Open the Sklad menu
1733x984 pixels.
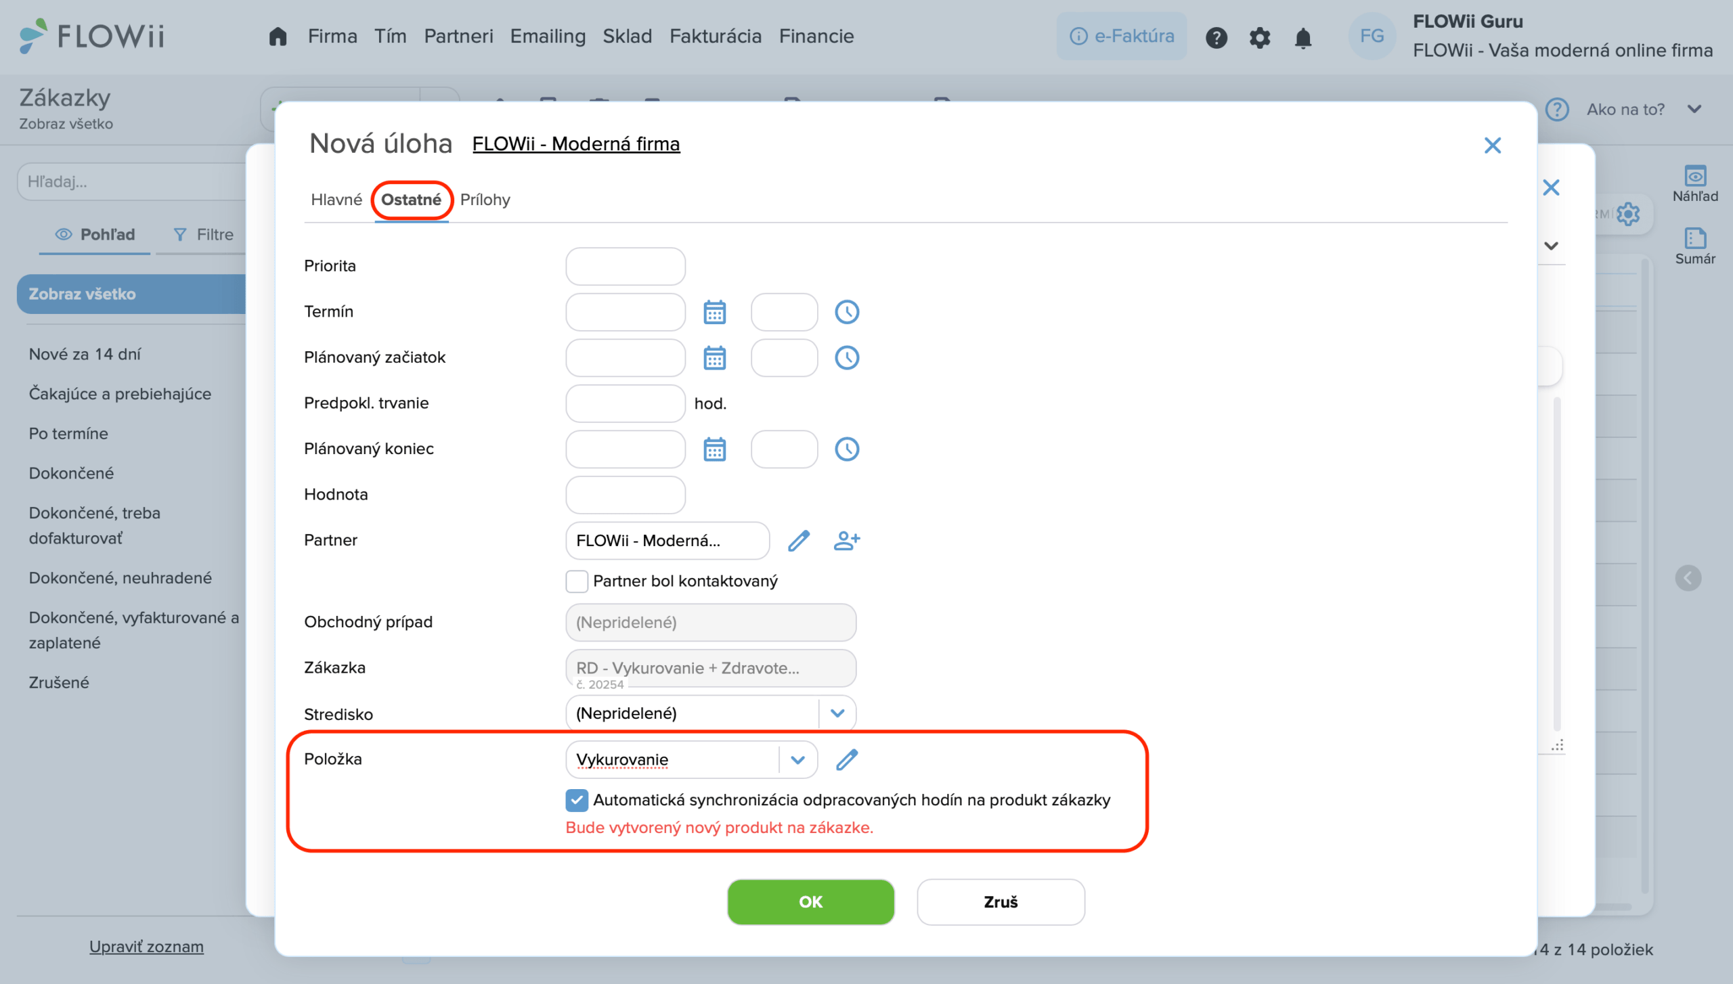[x=627, y=37]
